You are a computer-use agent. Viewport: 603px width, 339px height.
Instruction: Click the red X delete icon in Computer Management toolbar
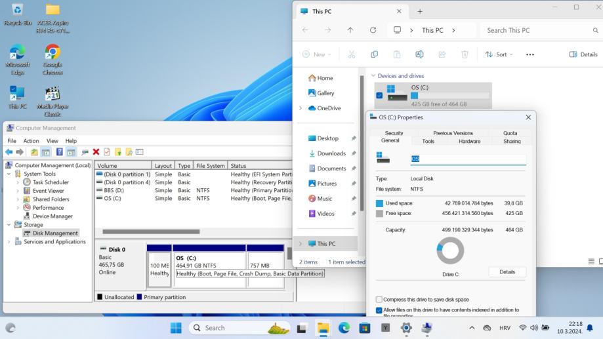click(x=96, y=152)
